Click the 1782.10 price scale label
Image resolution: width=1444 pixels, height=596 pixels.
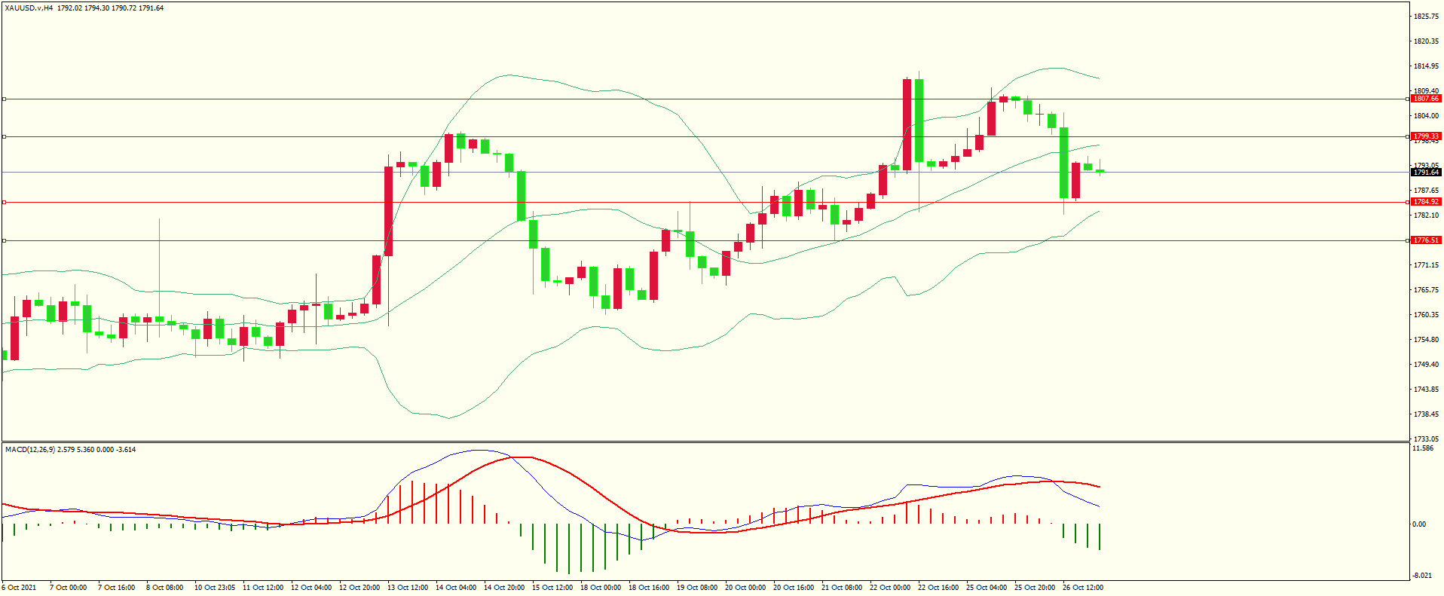click(x=1426, y=215)
